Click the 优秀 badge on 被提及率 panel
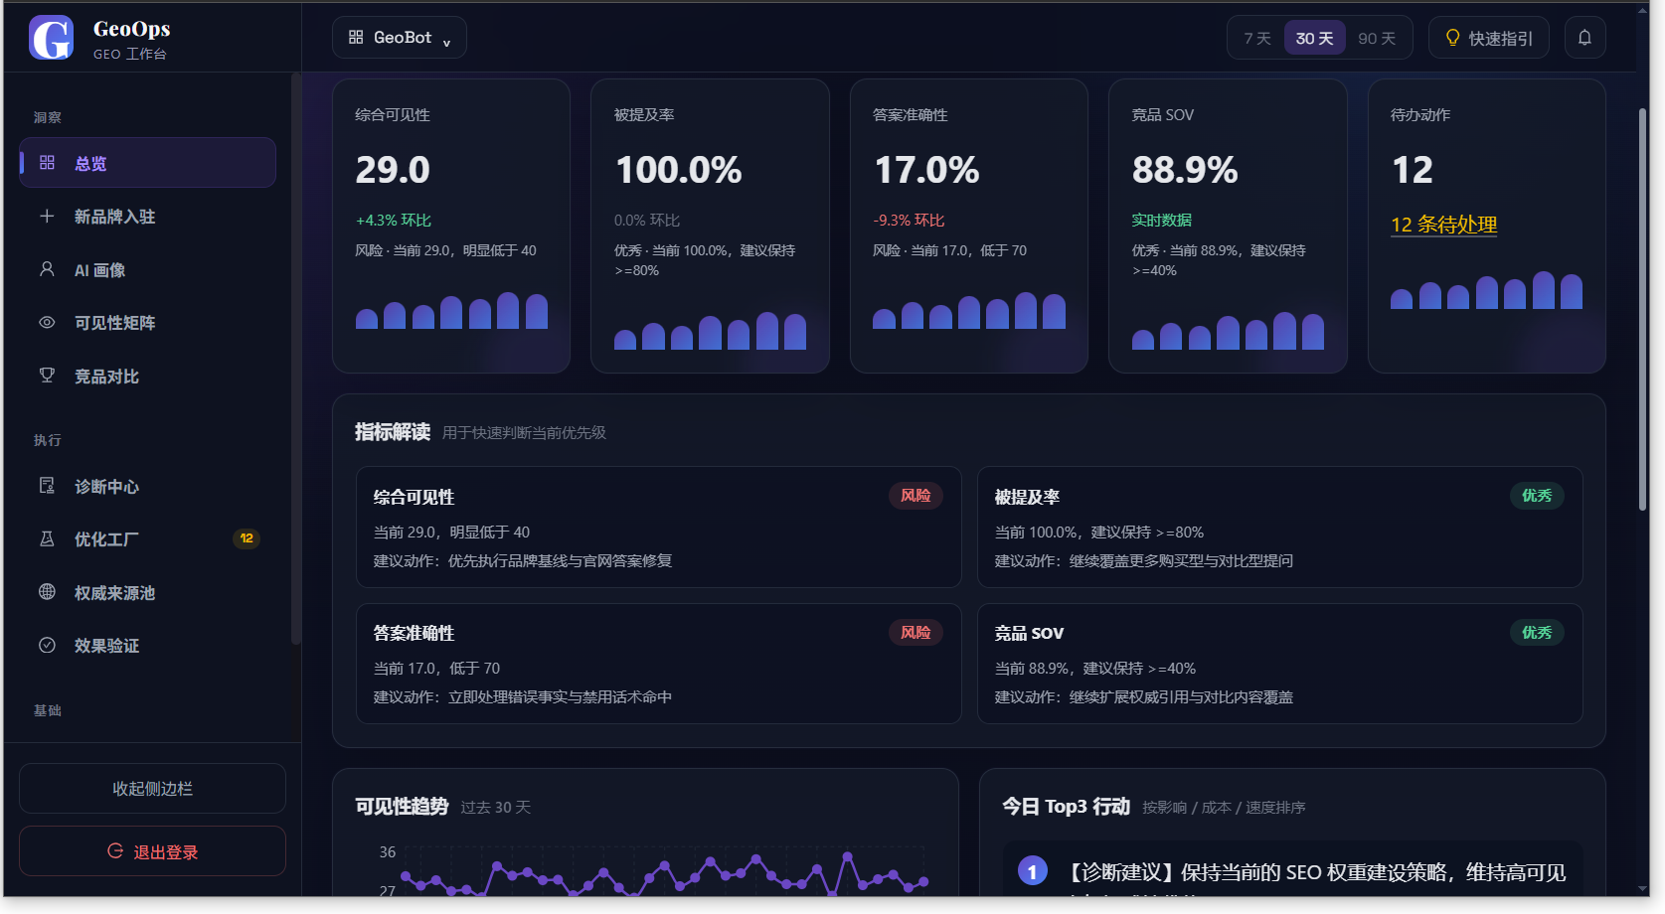 pyautogui.click(x=1537, y=496)
